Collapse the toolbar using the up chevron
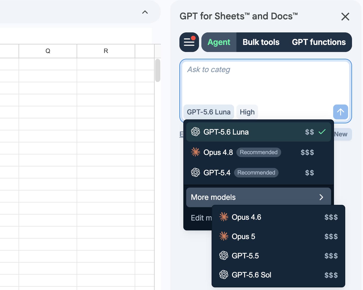 [145, 12]
